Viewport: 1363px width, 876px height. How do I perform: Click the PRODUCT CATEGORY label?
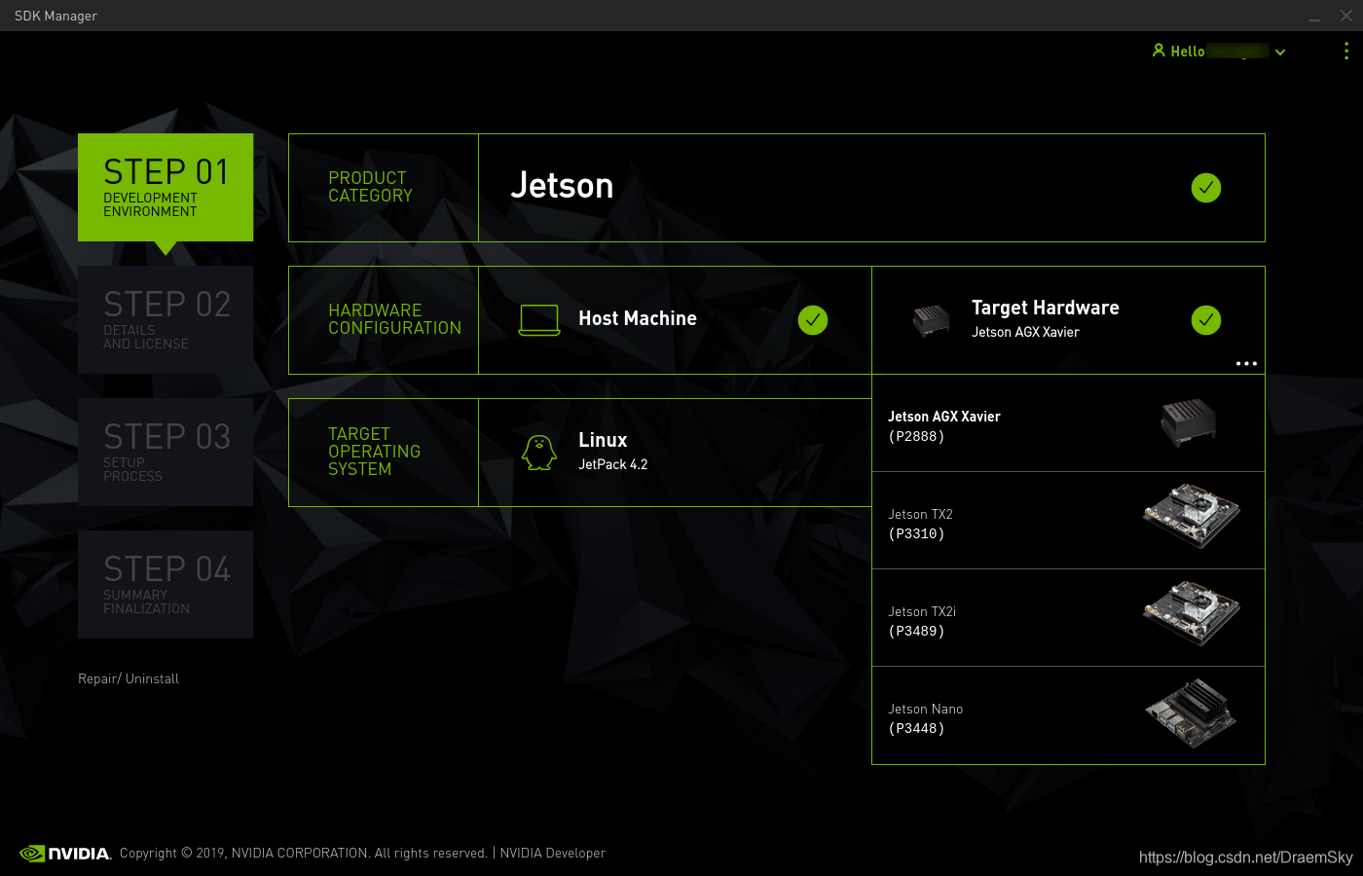point(370,187)
